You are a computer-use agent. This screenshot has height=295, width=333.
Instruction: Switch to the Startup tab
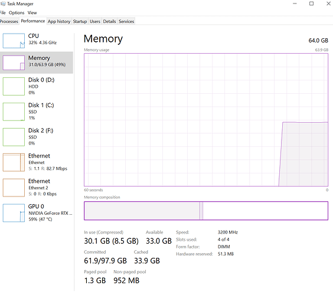click(x=80, y=21)
